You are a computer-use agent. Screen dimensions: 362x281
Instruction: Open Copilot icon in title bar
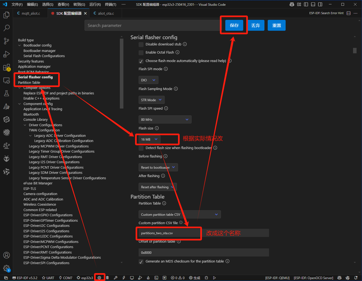292,4
